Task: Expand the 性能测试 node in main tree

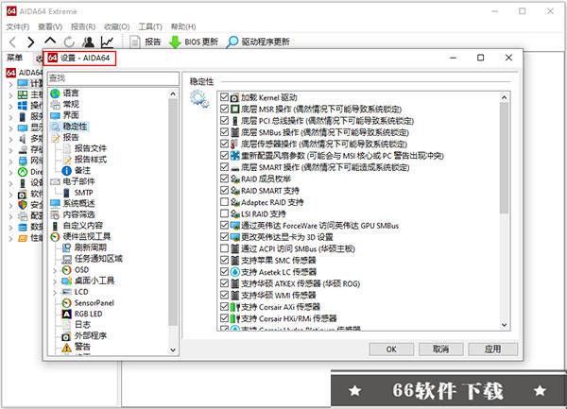Action: (x=10, y=239)
